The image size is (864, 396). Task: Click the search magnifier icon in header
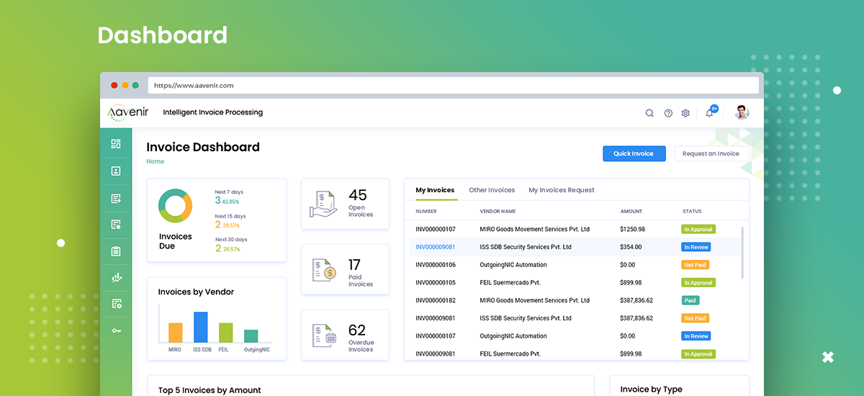pyautogui.click(x=649, y=113)
